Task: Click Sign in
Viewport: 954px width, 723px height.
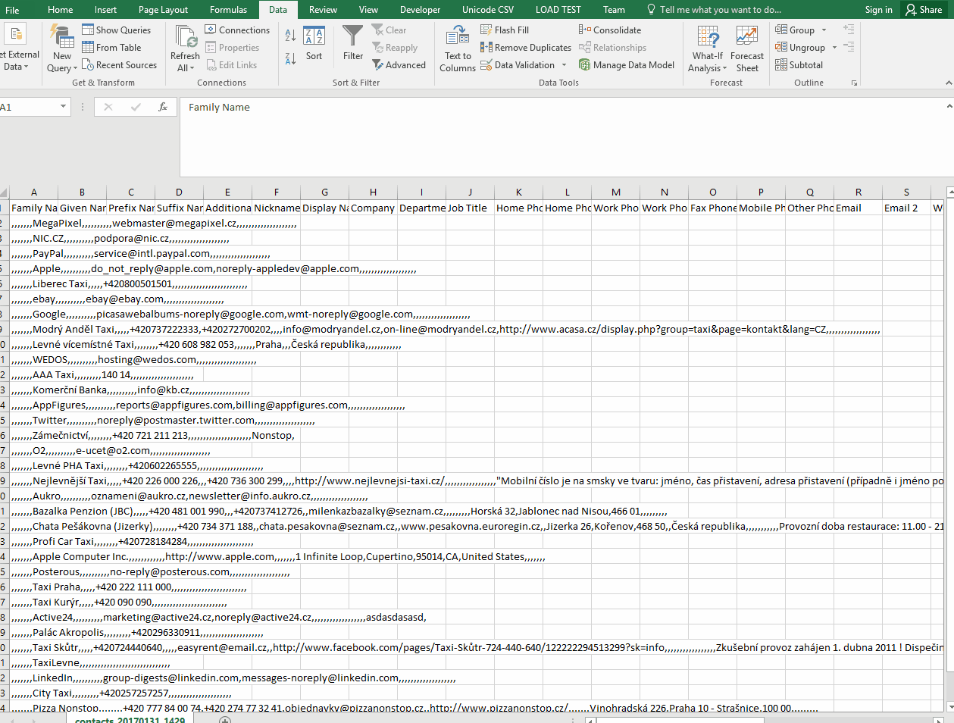Action: pyautogui.click(x=879, y=10)
